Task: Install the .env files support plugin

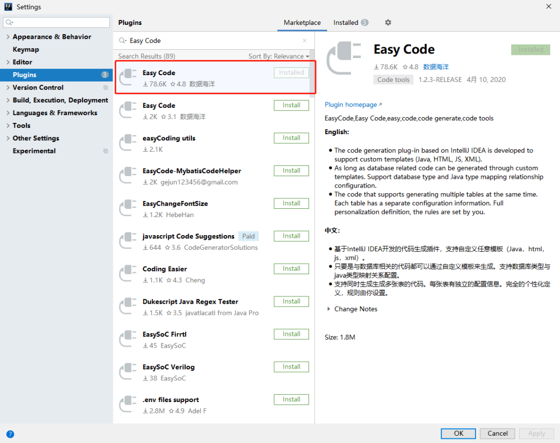Action: coord(291,399)
